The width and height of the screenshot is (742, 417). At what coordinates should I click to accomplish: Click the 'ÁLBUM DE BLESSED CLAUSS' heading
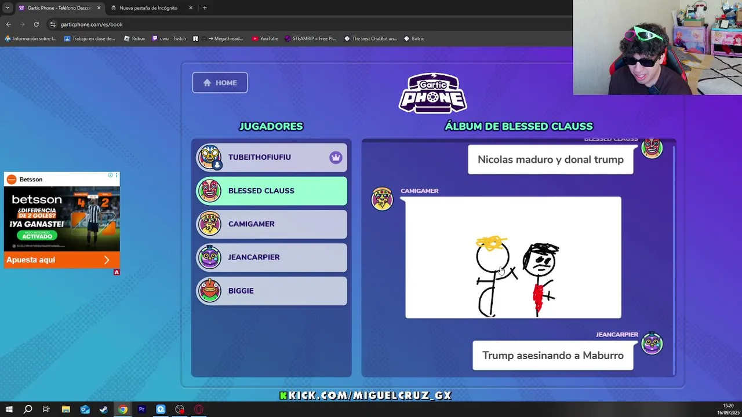[519, 126]
